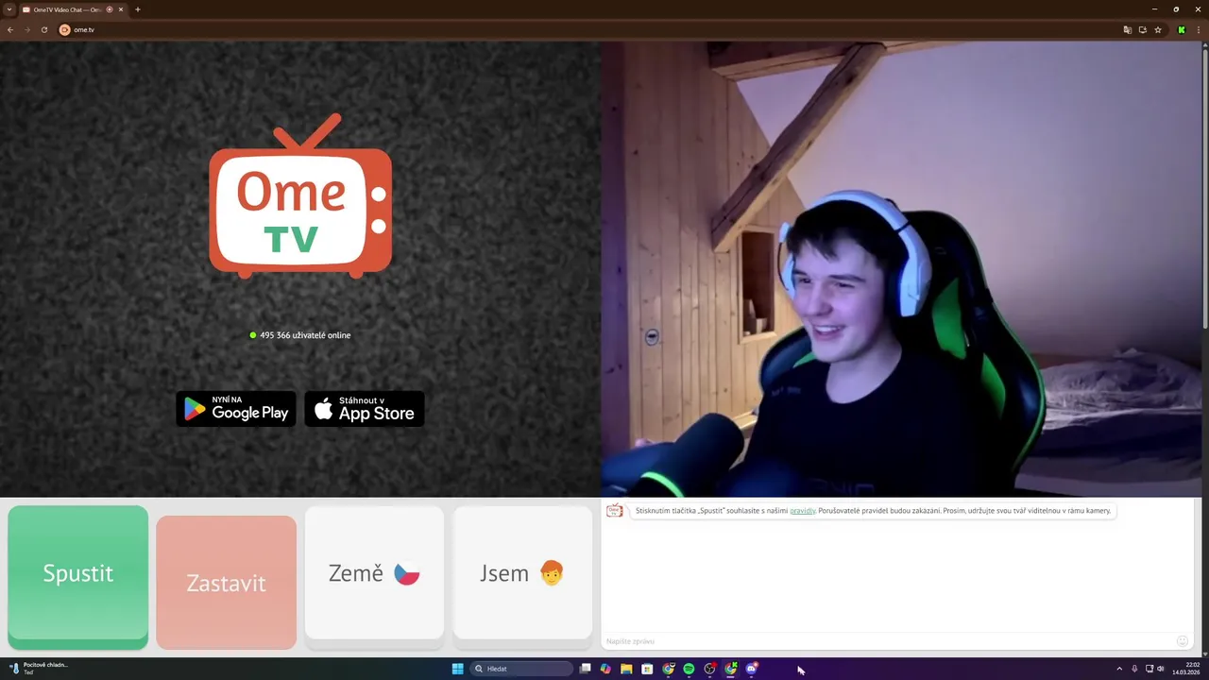Open the pravidly rules link
The image size is (1209, 680).
(803, 511)
